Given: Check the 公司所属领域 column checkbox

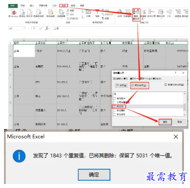Looking at the screenshot, I should [x=114, y=102].
